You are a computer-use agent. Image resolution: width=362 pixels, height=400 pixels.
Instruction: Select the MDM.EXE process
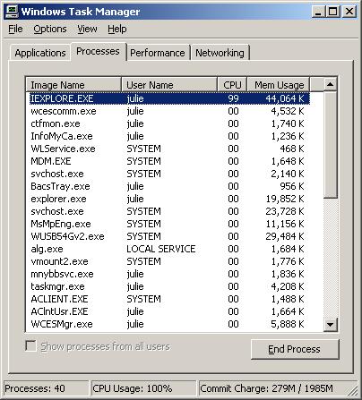coord(169,161)
